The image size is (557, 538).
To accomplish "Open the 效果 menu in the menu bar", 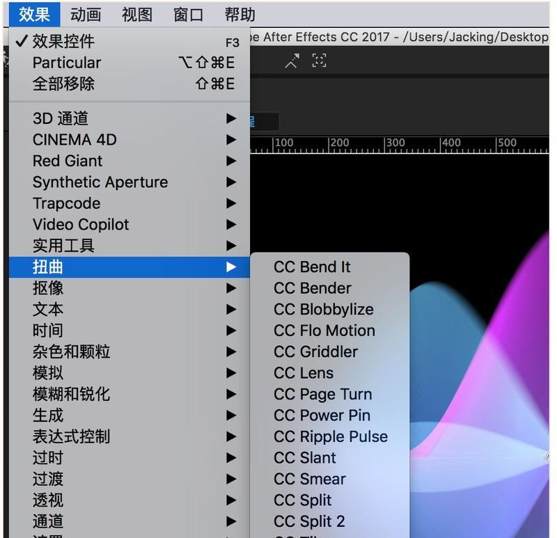I will click(34, 15).
